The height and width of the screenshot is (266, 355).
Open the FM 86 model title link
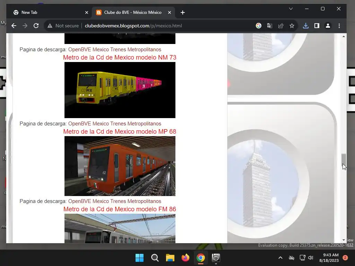click(x=120, y=209)
